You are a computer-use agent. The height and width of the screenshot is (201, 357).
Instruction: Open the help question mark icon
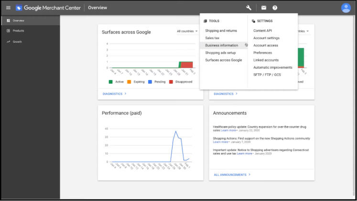coord(275,8)
